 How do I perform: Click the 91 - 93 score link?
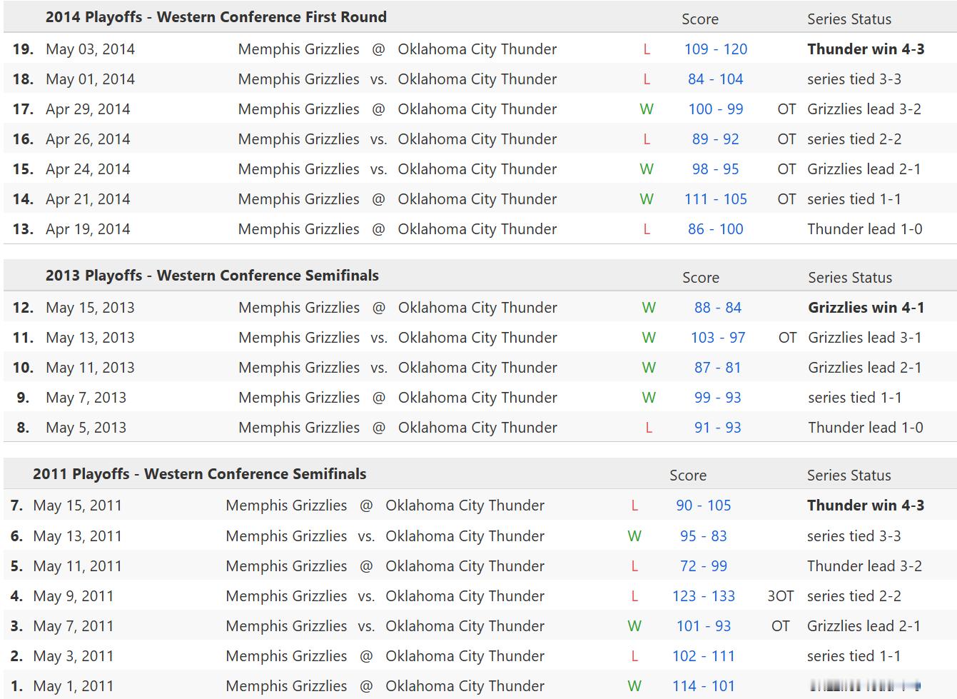[x=717, y=428]
